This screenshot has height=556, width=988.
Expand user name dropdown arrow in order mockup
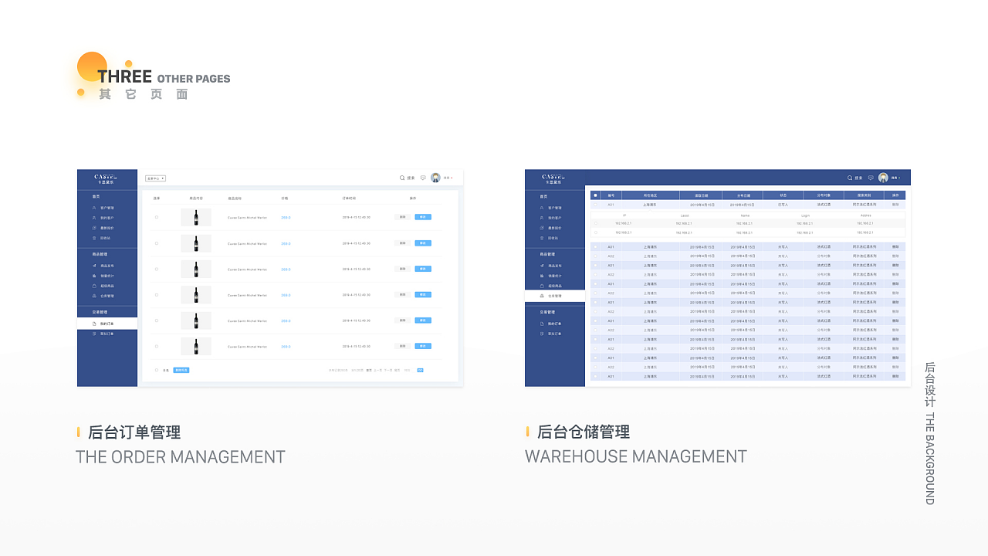[x=452, y=178]
